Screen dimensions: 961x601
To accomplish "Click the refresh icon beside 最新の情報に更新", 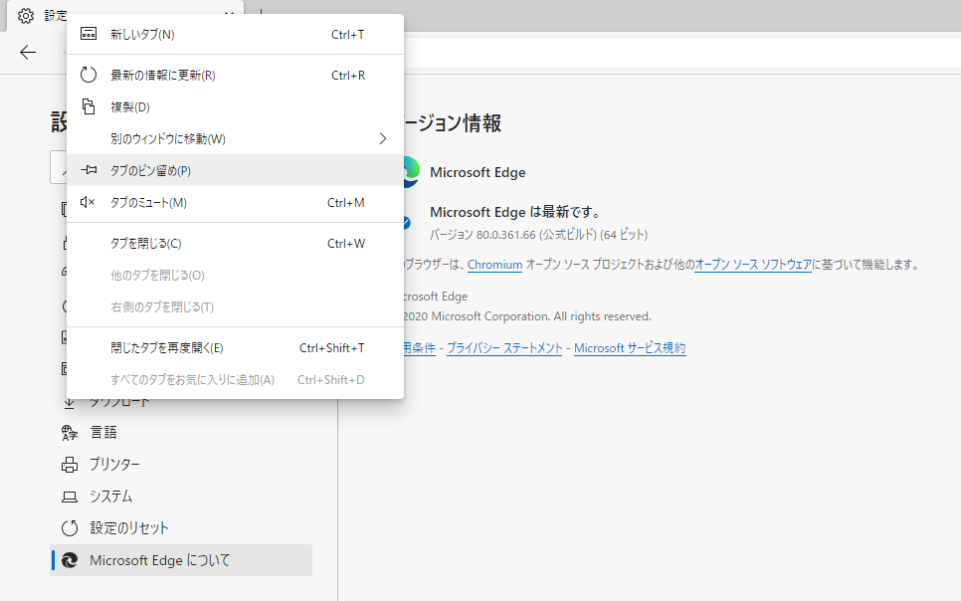I will tap(89, 75).
